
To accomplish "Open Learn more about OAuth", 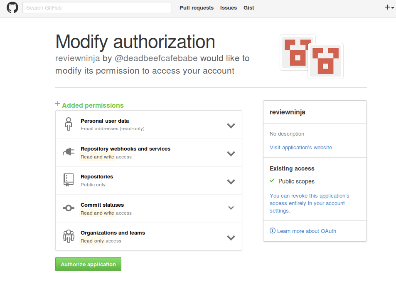I will [x=307, y=231].
